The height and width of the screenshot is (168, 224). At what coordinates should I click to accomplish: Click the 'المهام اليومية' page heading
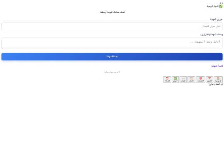click(x=214, y=6)
